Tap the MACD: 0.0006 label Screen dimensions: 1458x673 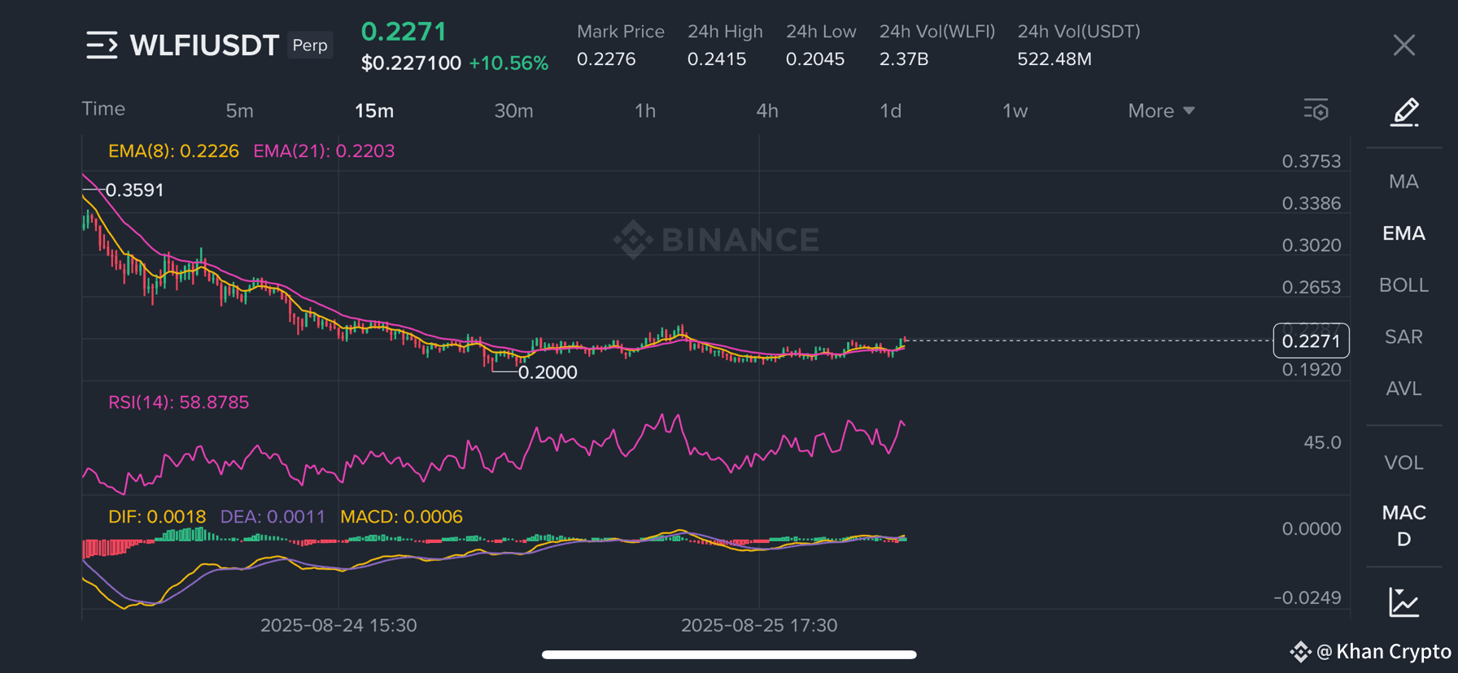(401, 517)
